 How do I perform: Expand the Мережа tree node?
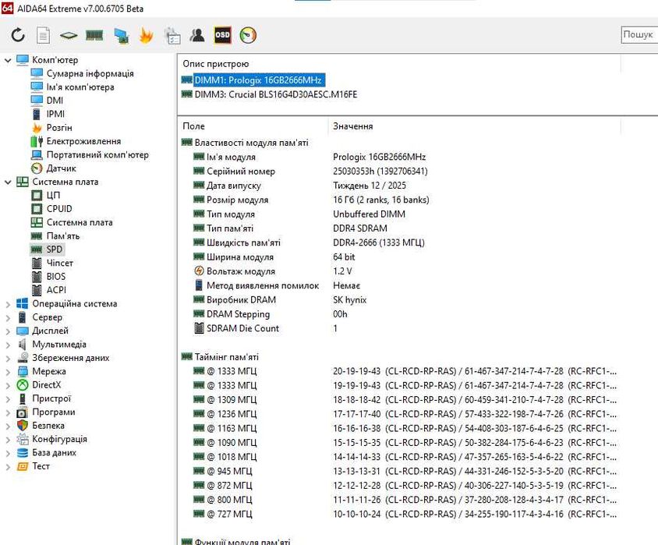[x=8, y=372]
